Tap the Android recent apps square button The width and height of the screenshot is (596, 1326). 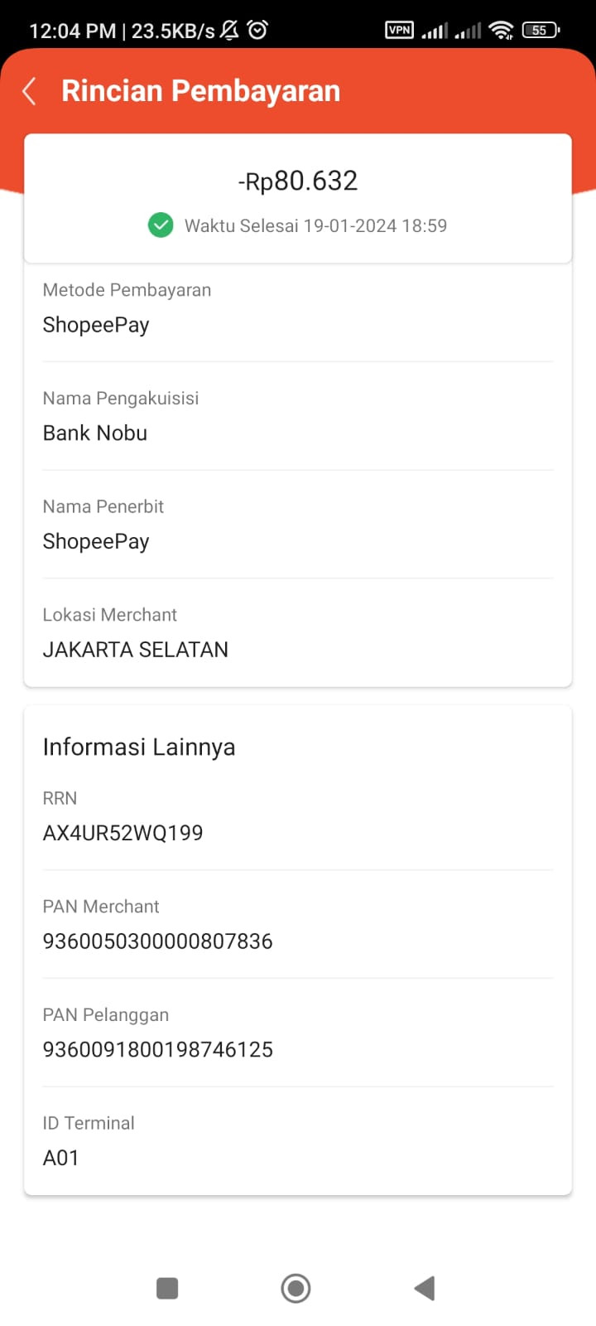[x=167, y=1288]
